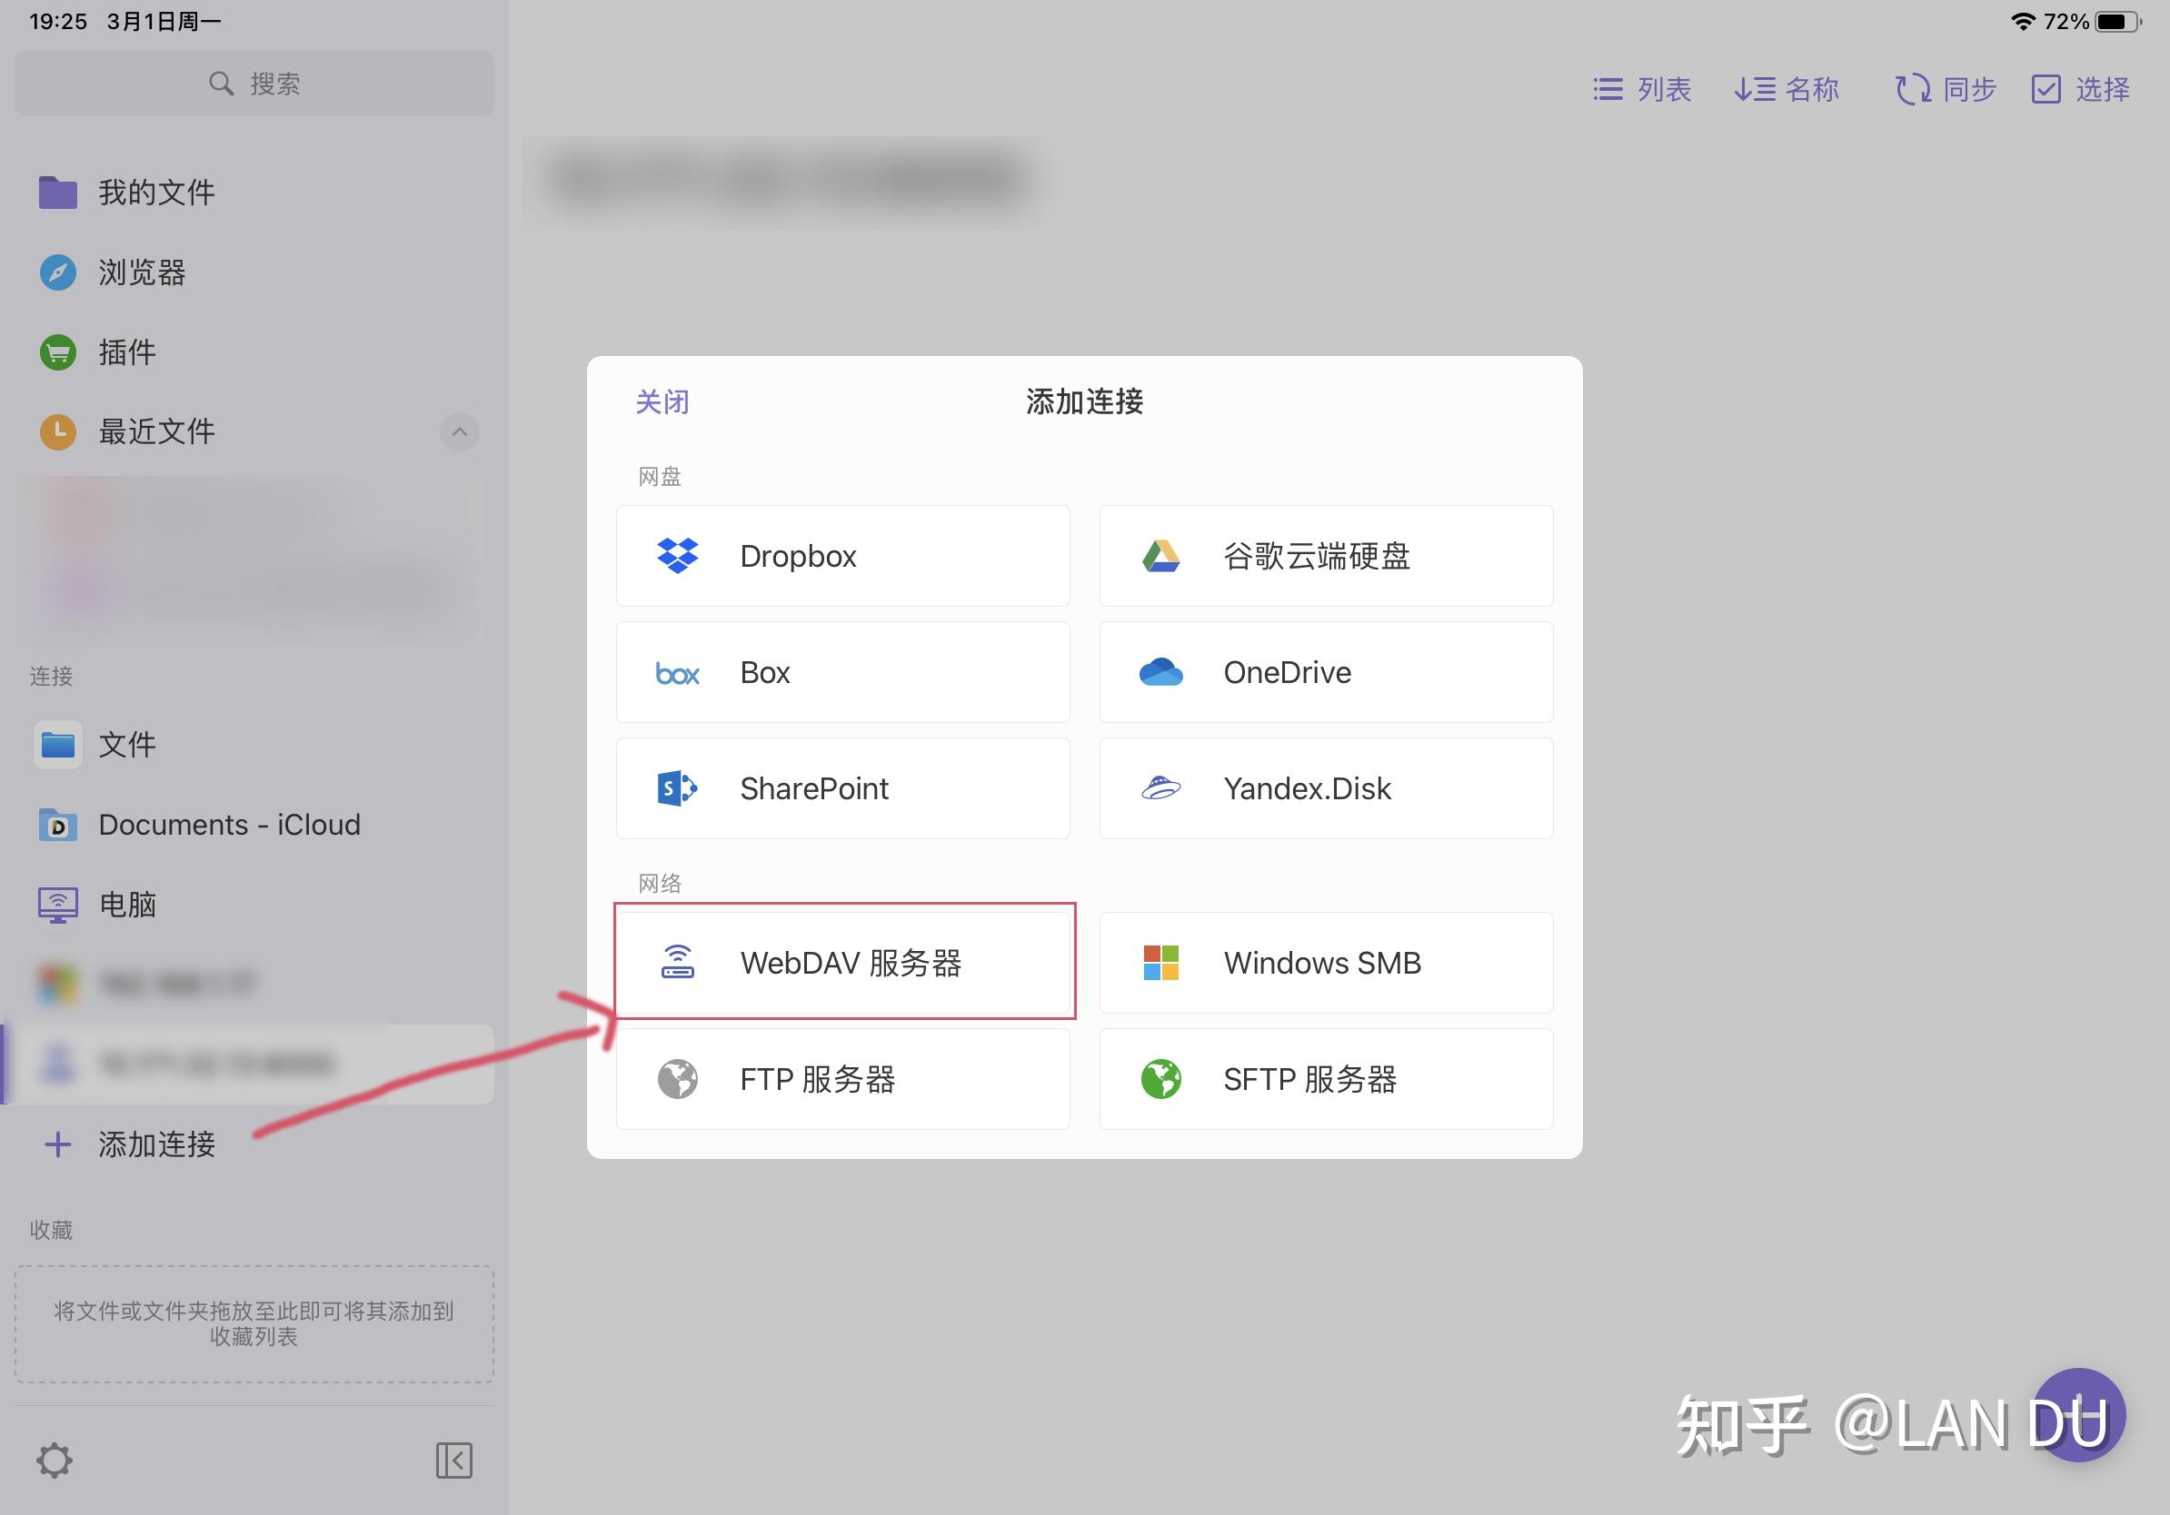Screen dimensions: 2170x1515
Task: Click 同步 to sync files
Action: point(1945,90)
